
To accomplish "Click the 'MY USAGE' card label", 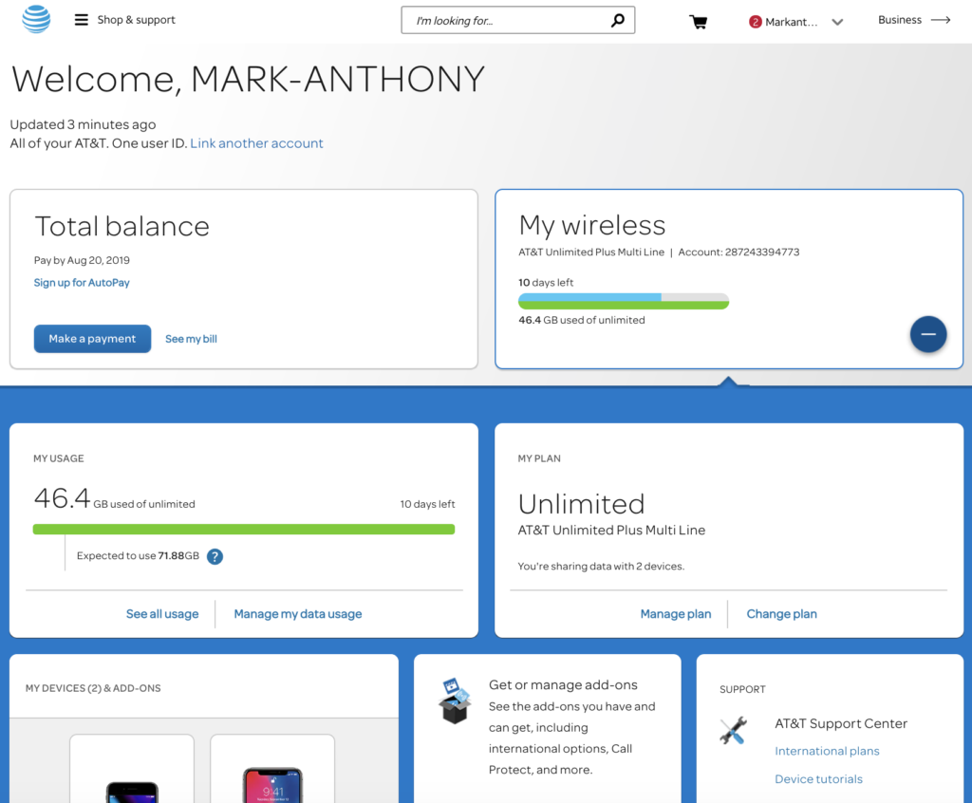I will [x=58, y=458].
